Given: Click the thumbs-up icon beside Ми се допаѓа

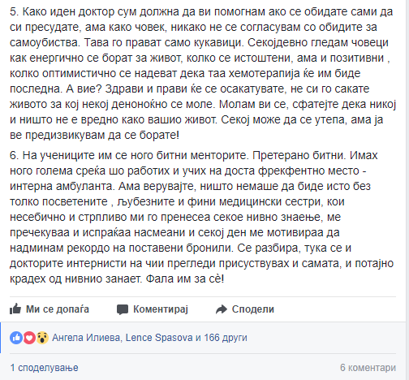Looking at the screenshot, I should click(15, 309).
